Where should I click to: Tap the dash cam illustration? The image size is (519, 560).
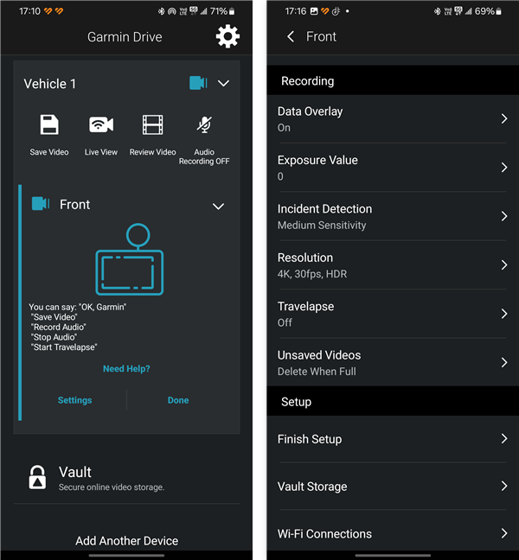click(x=130, y=259)
